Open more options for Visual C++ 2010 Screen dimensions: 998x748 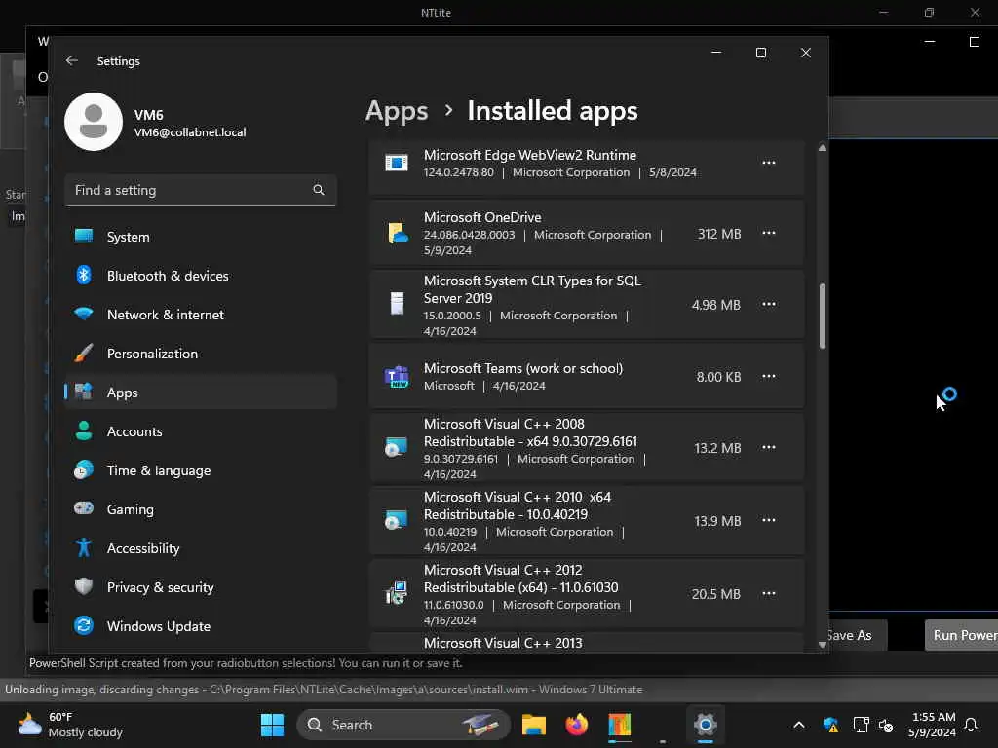[x=769, y=520]
